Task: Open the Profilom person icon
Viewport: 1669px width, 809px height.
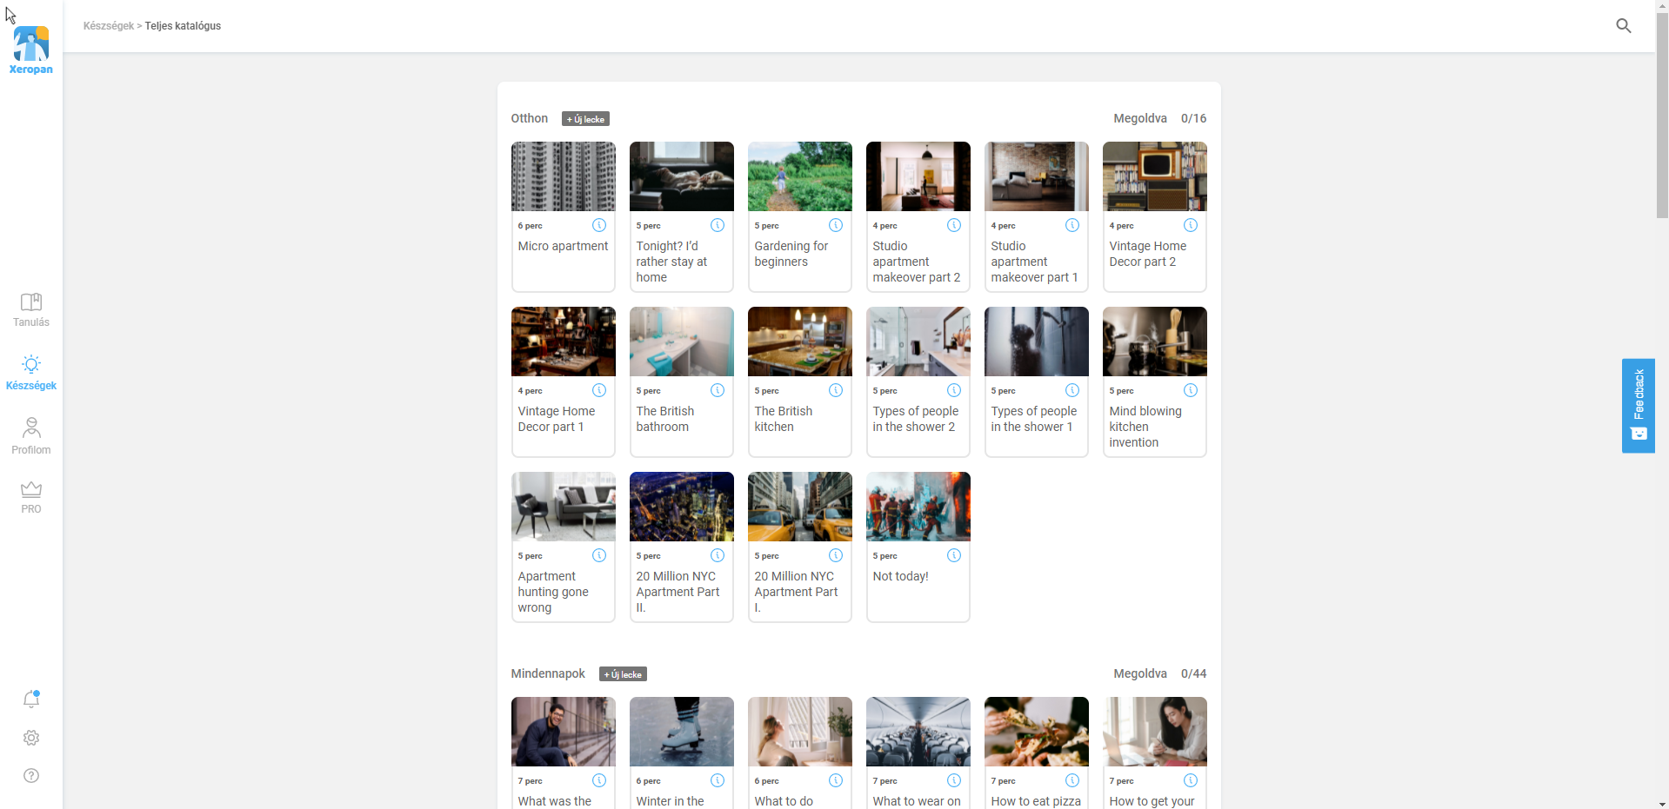Action: (31, 428)
